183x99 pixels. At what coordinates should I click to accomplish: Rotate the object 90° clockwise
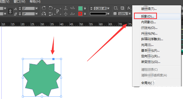[x=44, y=8]
